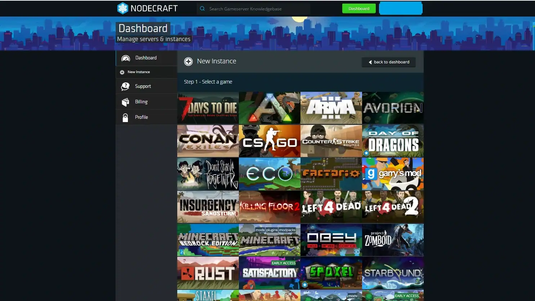Select the Left 4 Dead 2 tile
This screenshot has height=301, width=535.
coord(393,207)
